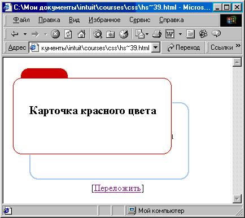Go back with the Back arrow
This screenshot has height=218, width=245.
(15, 34)
